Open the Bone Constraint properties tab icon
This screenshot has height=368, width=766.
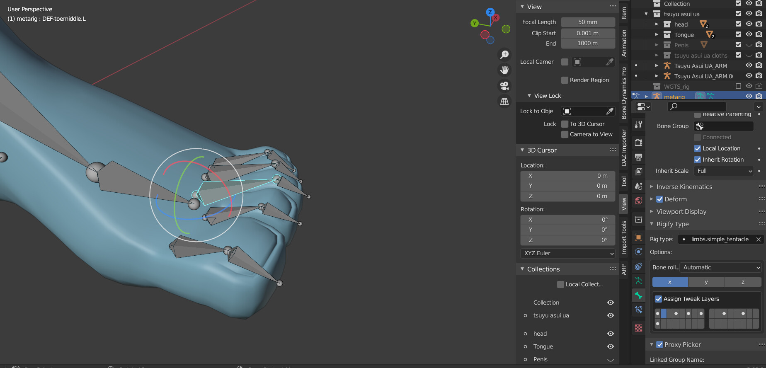(x=639, y=310)
